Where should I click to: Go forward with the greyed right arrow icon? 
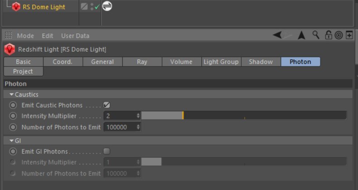287,35
